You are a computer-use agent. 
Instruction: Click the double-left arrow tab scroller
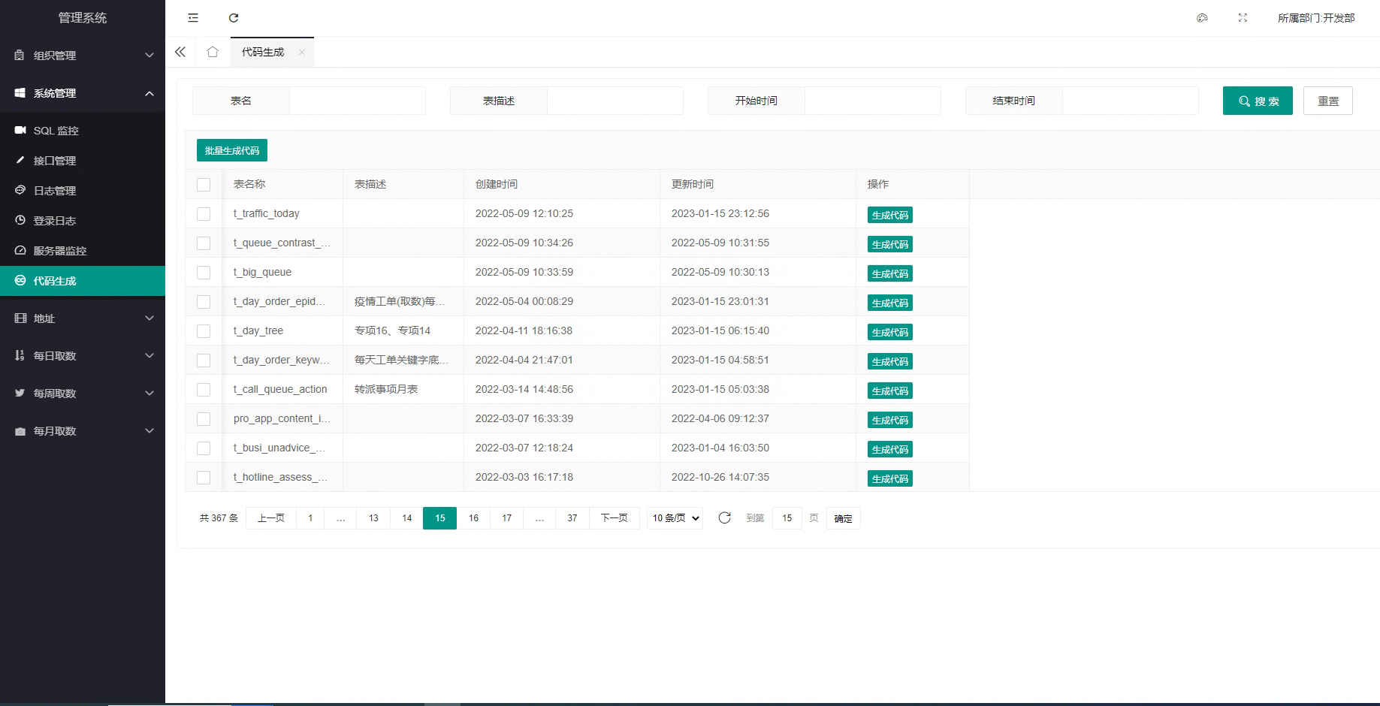coord(180,52)
